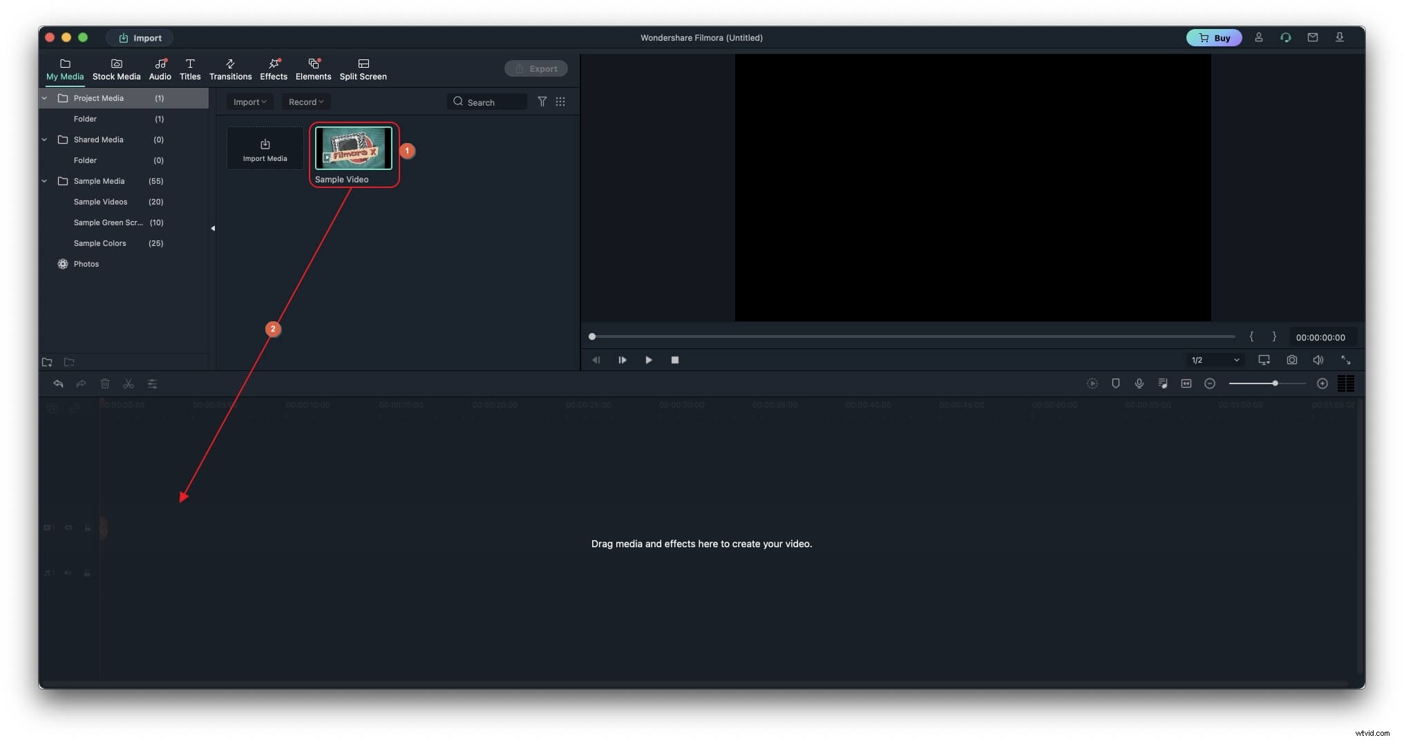The image size is (1404, 740).
Task: Hide the video track with the eye toggle
Action: (x=68, y=527)
